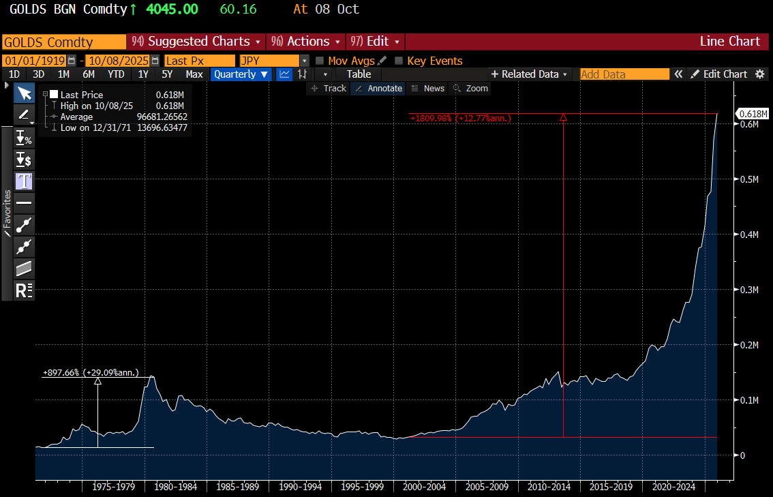Select the horizontal line tool
This screenshot has height=497, width=773.
click(x=24, y=202)
